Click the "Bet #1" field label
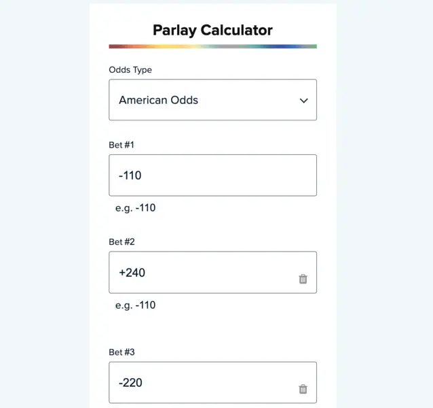Screen dimensions: 433x408 point(121,145)
